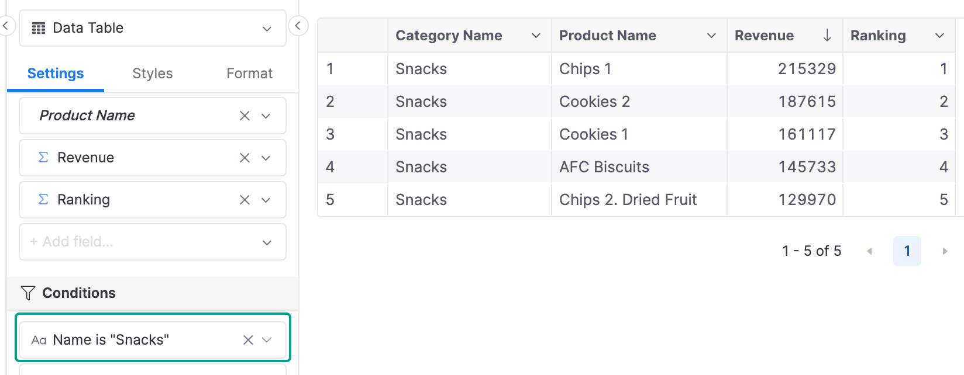Remove the Product Name field
The width and height of the screenshot is (964, 375).
(x=245, y=116)
